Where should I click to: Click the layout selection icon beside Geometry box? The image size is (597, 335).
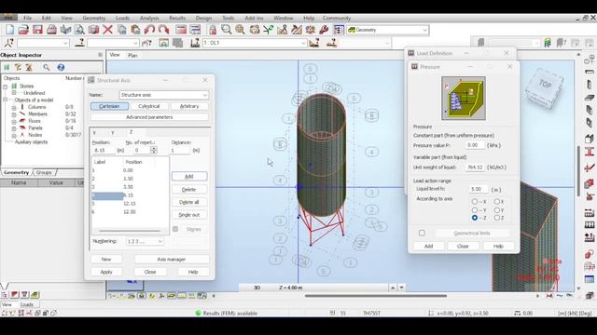[339, 30]
